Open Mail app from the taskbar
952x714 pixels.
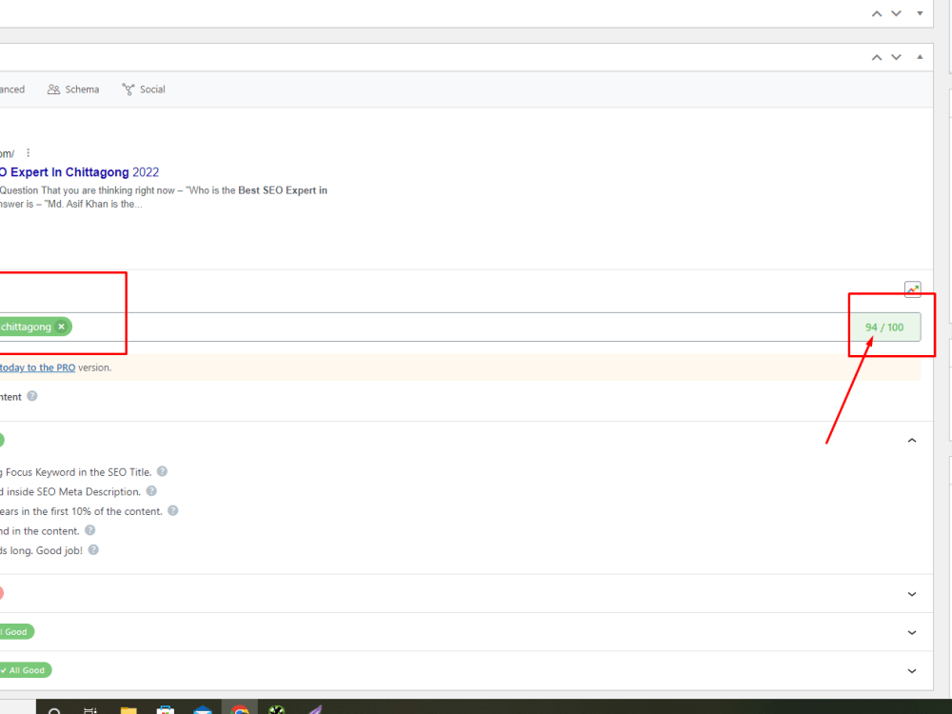pyautogui.click(x=203, y=710)
